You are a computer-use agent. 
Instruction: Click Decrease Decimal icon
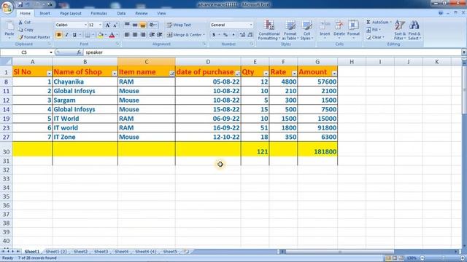250,35
